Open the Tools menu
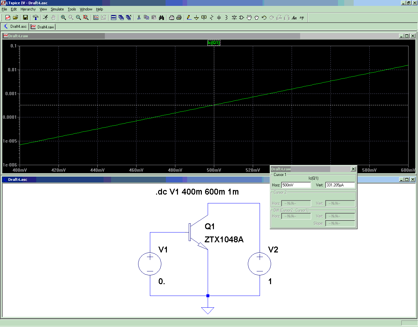 (72, 9)
